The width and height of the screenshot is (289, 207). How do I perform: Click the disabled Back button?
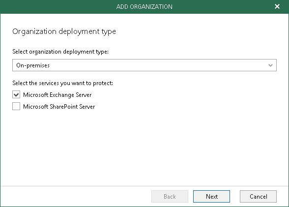click(170, 197)
